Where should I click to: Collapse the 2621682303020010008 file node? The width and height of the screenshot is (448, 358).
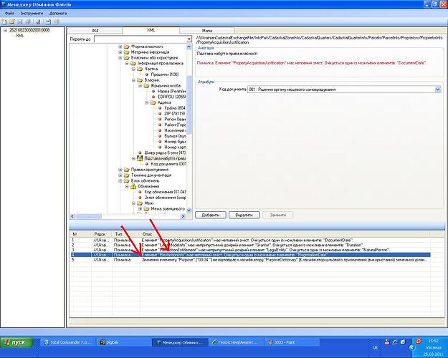6,30
